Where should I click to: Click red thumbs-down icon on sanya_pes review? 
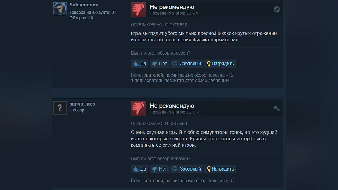coord(138,108)
